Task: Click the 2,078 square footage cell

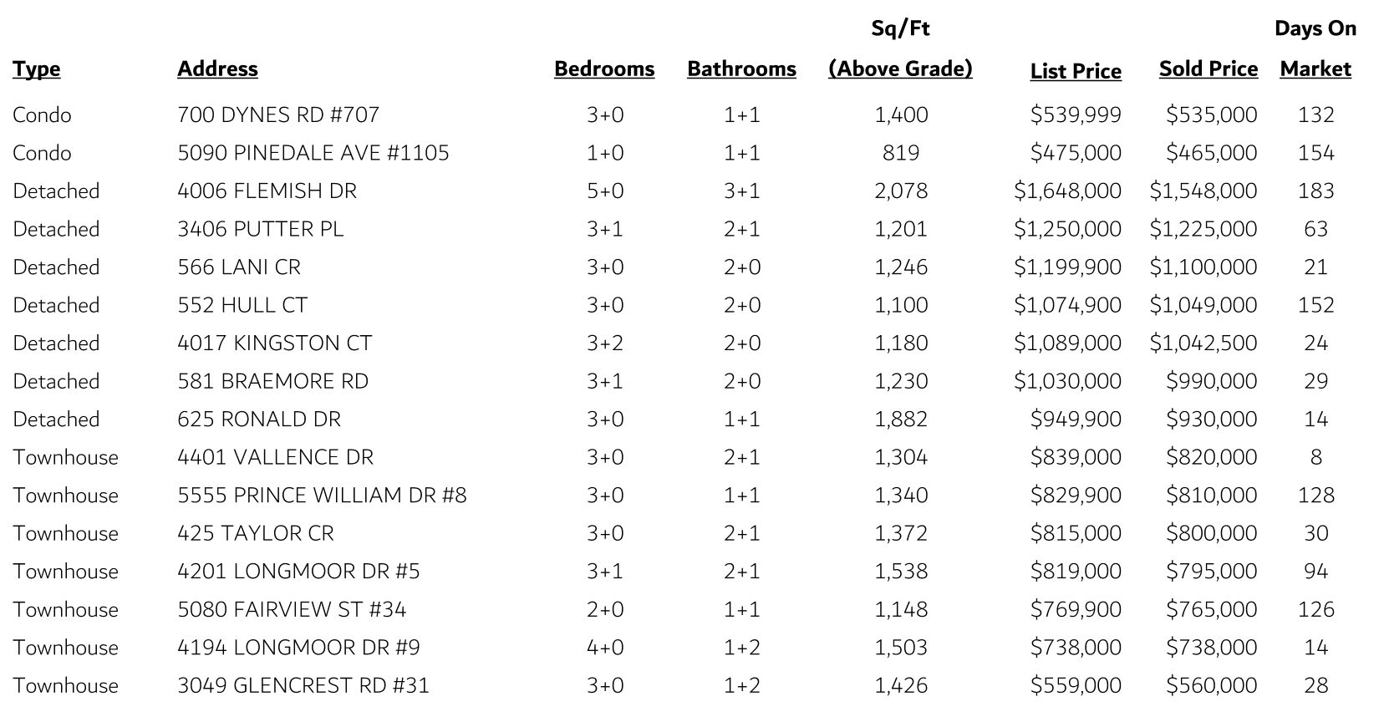Action: pos(901,191)
